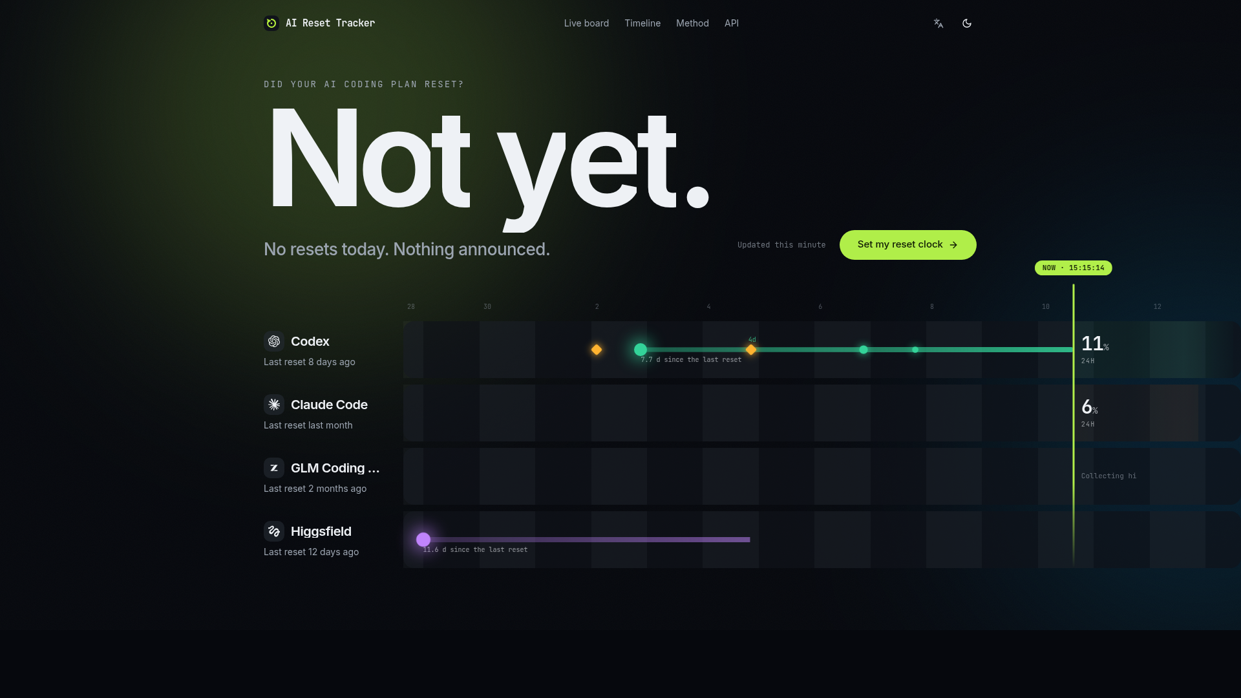
Task: Click the green Codex progress line
Action: (857, 350)
